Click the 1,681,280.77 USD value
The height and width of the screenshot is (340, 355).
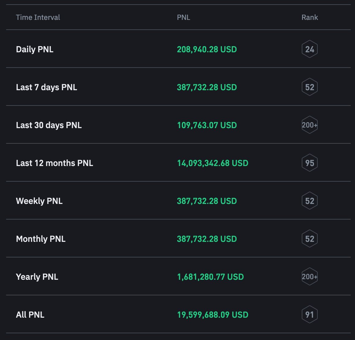[210, 277]
